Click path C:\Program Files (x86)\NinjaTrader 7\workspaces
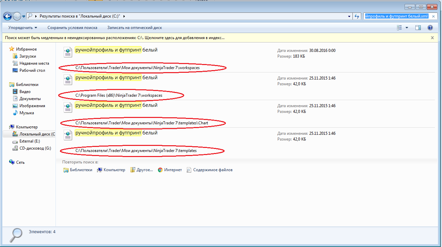The width and height of the screenshot is (442, 247). click(118, 95)
